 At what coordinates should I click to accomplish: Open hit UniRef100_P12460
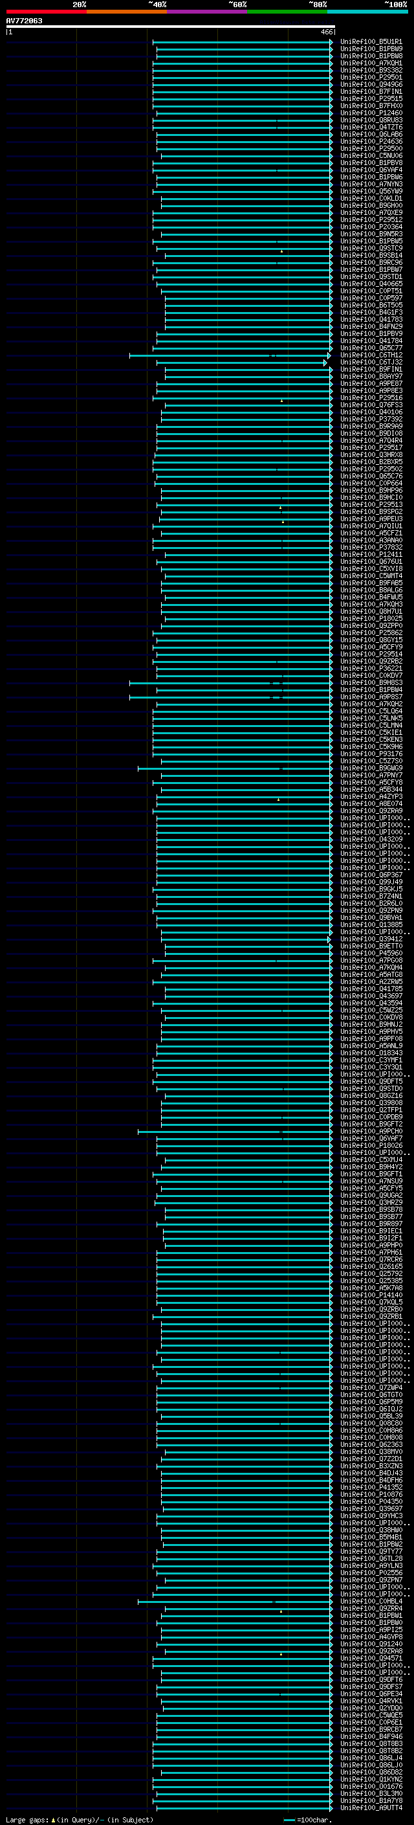(371, 113)
